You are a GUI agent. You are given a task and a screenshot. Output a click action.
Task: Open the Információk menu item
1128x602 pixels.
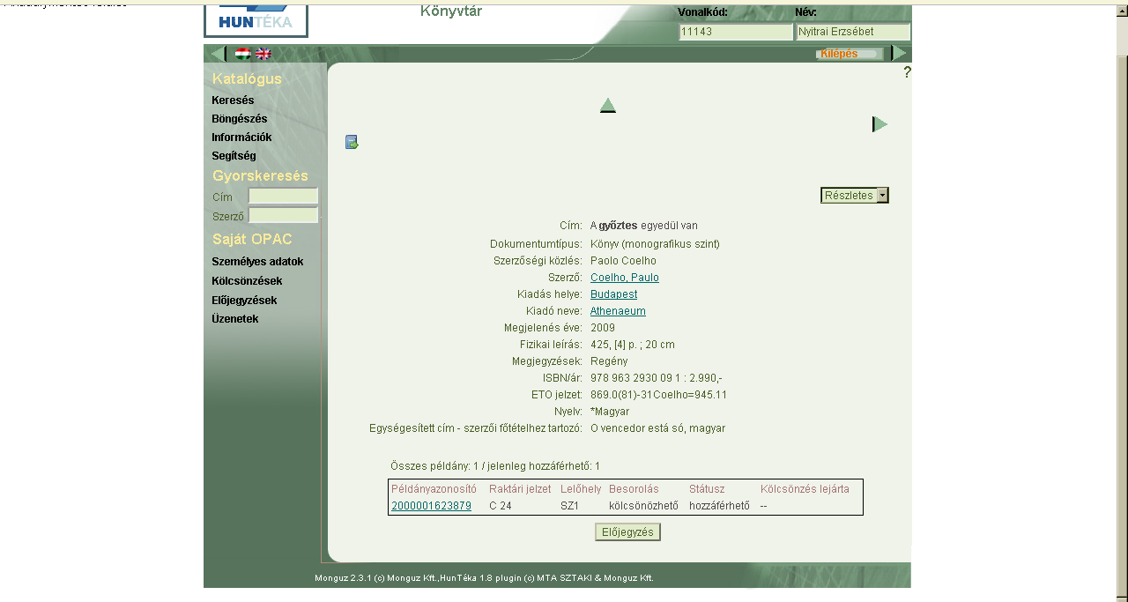tap(241, 137)
